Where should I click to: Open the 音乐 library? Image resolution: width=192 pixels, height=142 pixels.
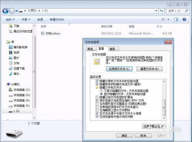[x=14, y=74]
